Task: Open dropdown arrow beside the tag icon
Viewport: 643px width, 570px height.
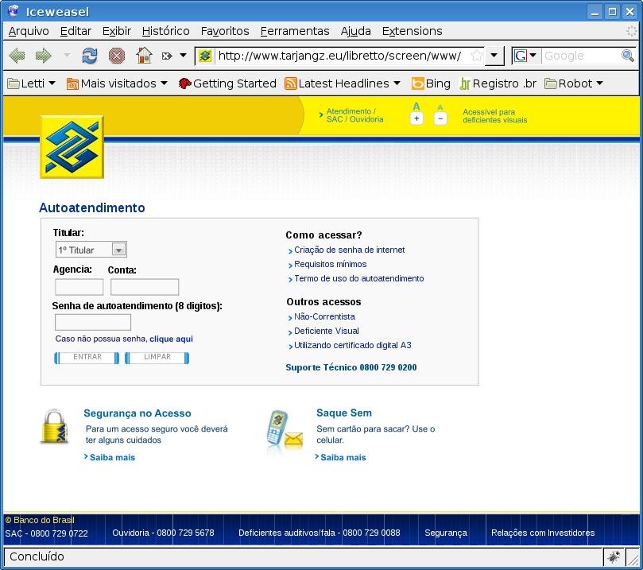Action: 184,56
